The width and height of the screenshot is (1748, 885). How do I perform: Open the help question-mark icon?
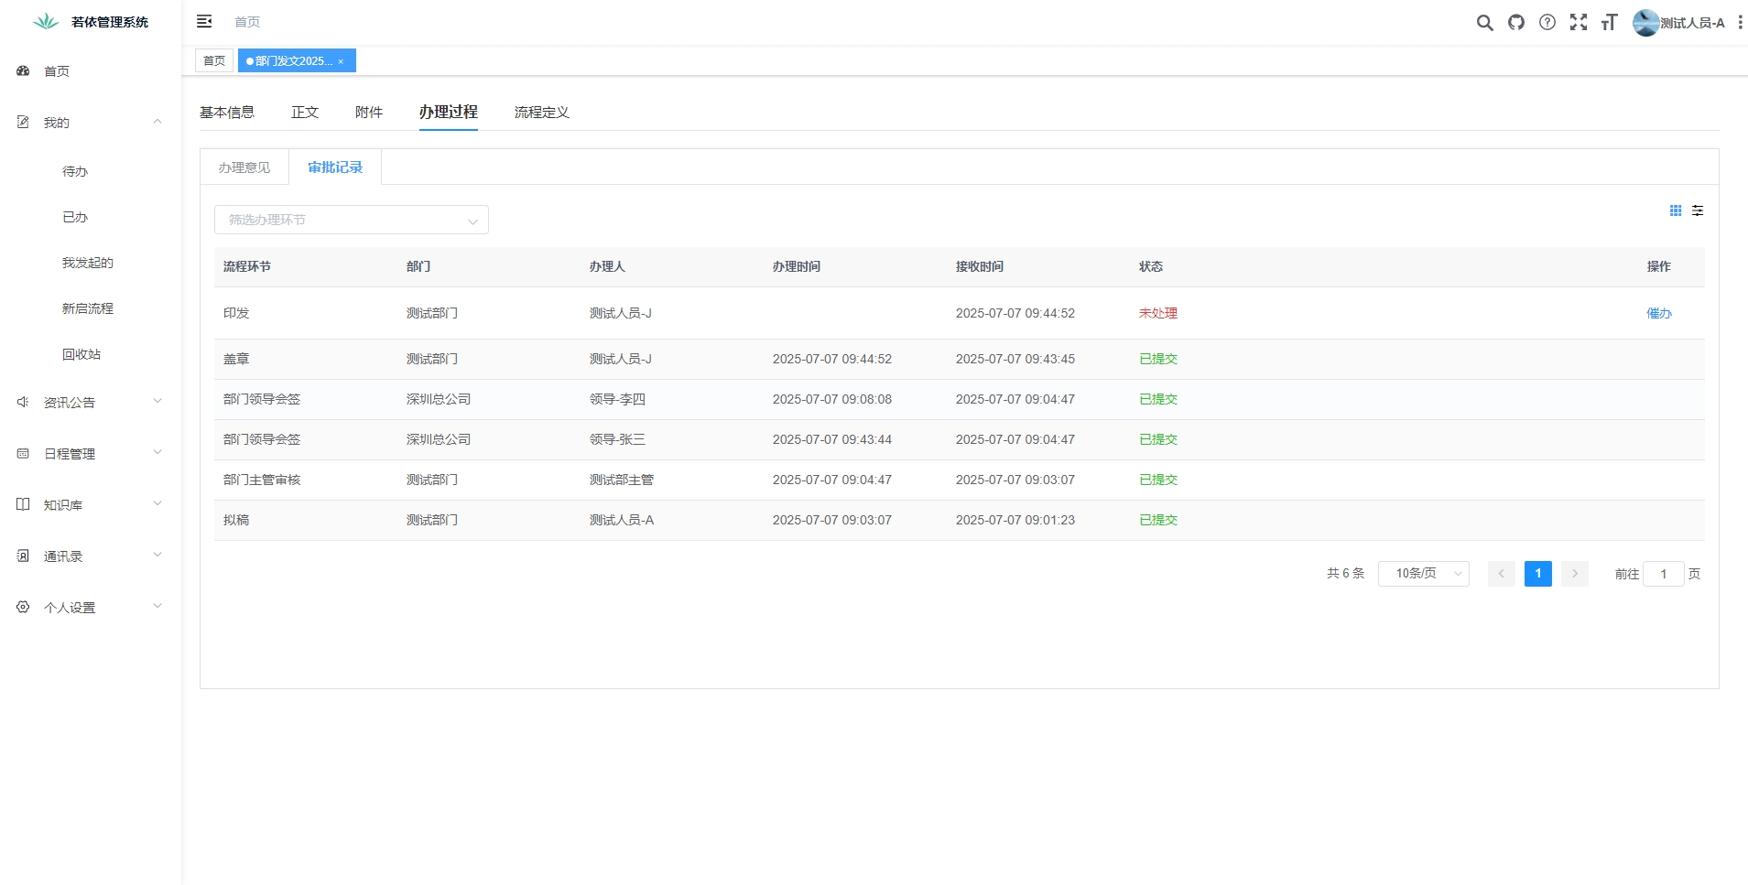click(1547, 22)
